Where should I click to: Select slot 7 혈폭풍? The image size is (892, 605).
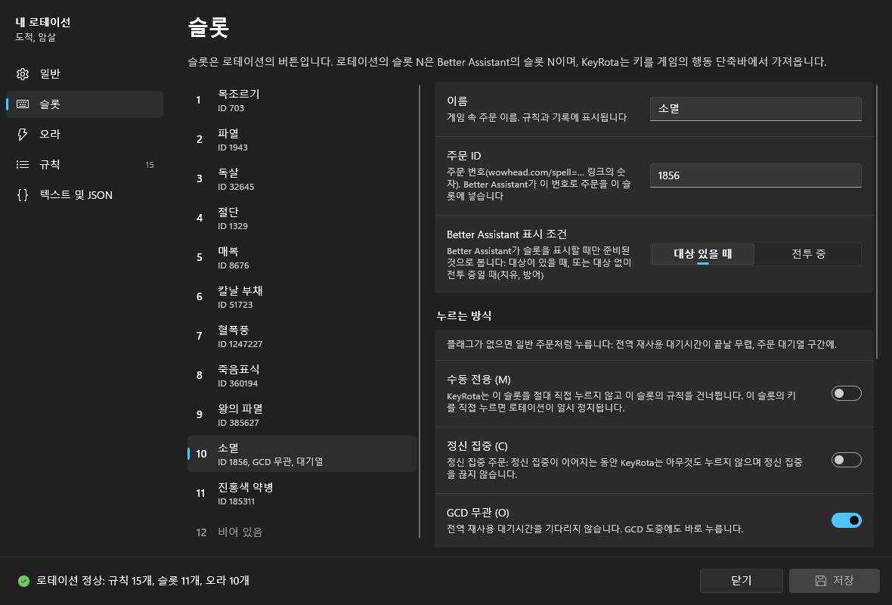(x=302, y=336)
